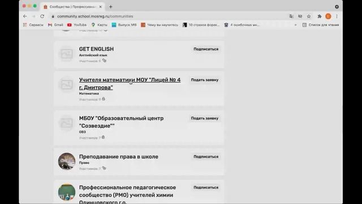
Task: Open Преподавание права в школе title
Action: pos(119,156)
